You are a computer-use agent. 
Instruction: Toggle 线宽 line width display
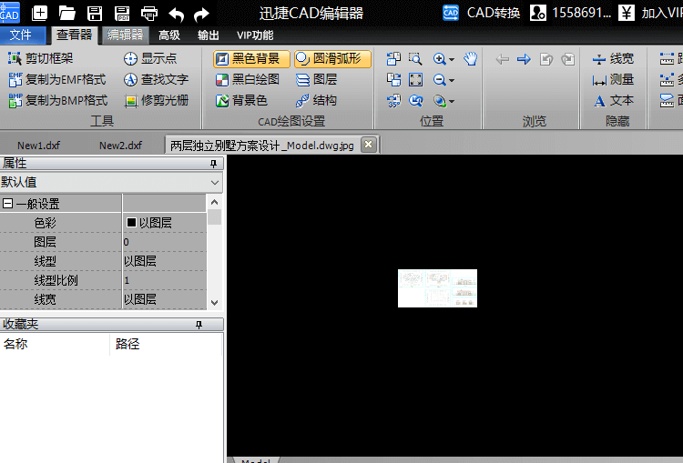pyautogui.click(x=613, y=59)
